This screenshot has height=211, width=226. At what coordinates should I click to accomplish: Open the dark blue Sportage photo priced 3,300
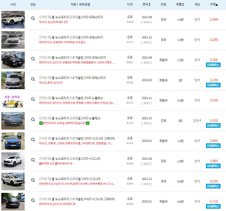pyautogui.click(x=13, y=60)
